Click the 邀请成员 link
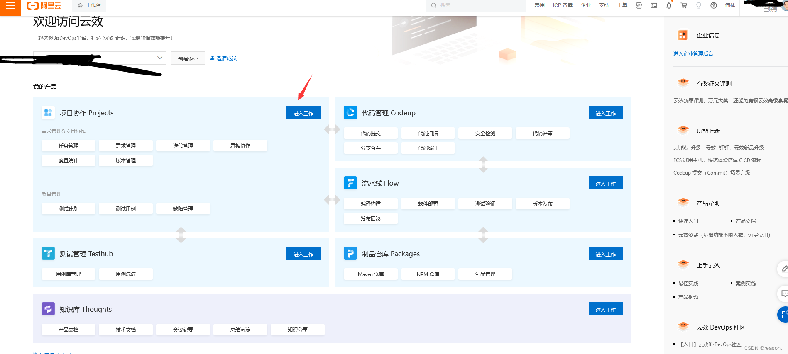The width and height of the screenshot is (788, 354). (223, 58)
